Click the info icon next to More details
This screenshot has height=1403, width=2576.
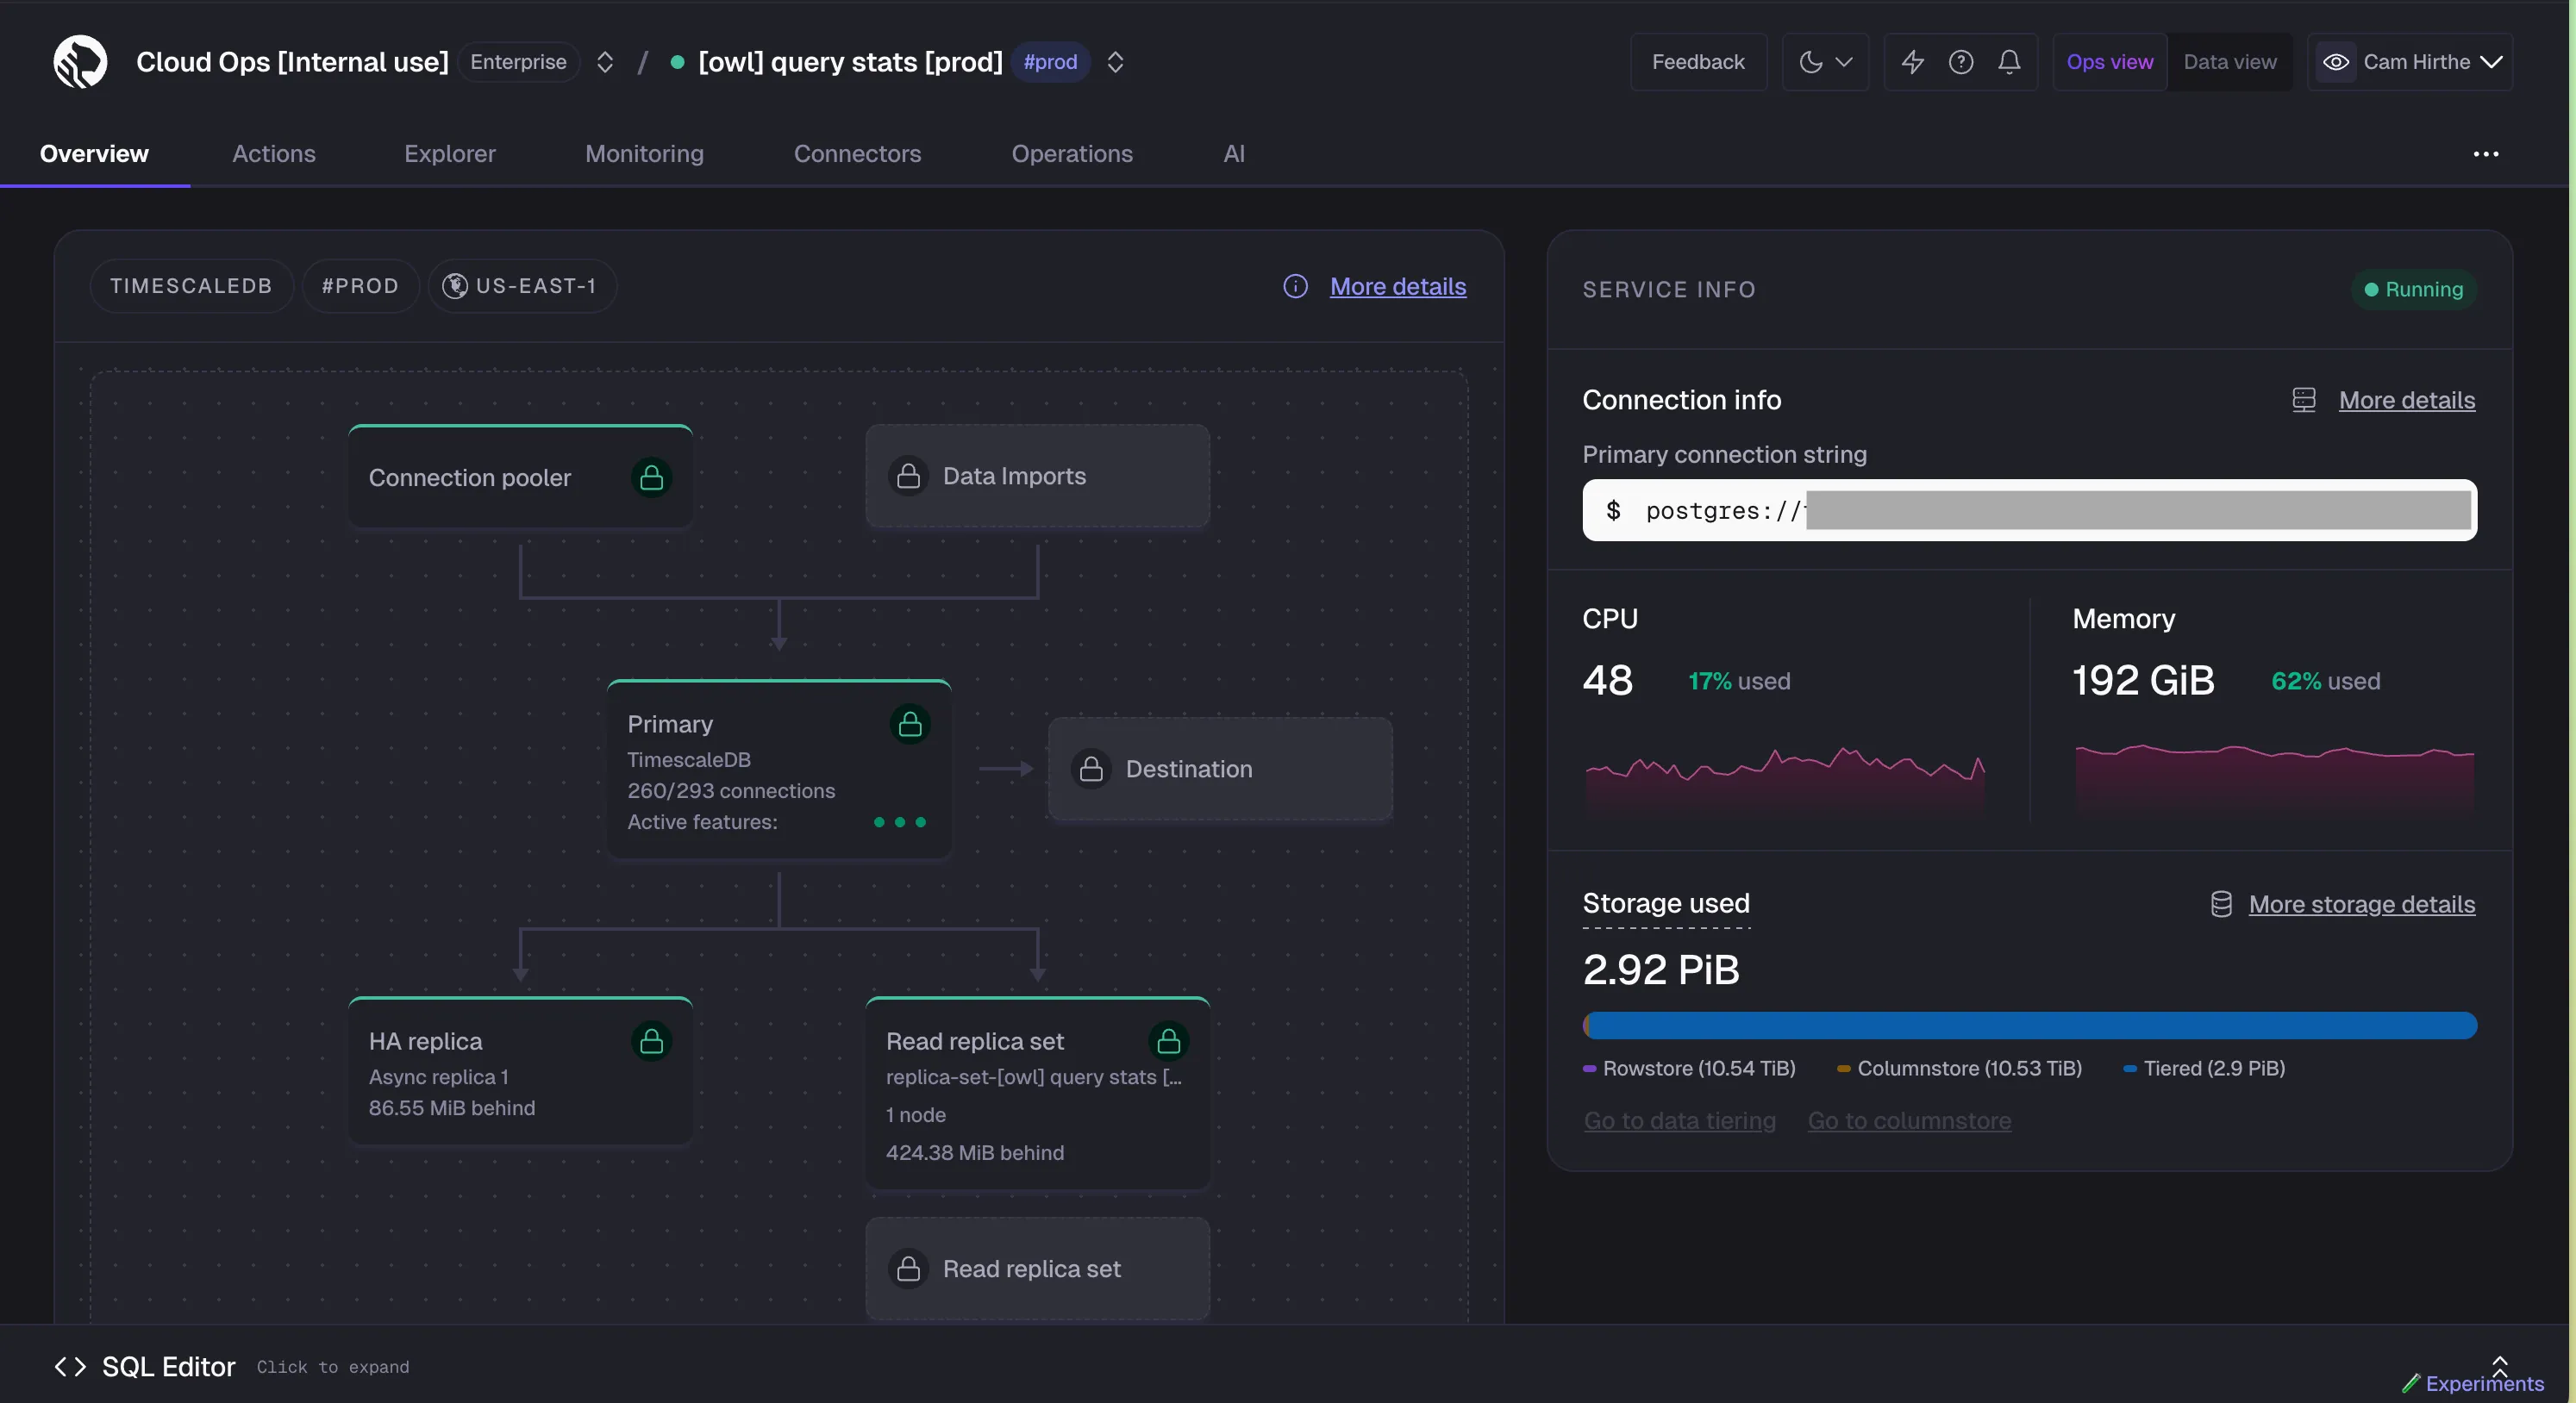click(x=1295, y=287)
